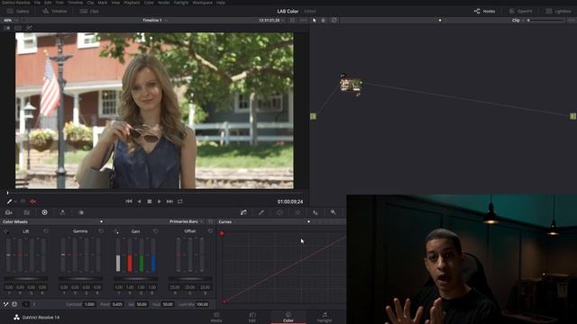Toggle the Clips panel button

[89, 11]
